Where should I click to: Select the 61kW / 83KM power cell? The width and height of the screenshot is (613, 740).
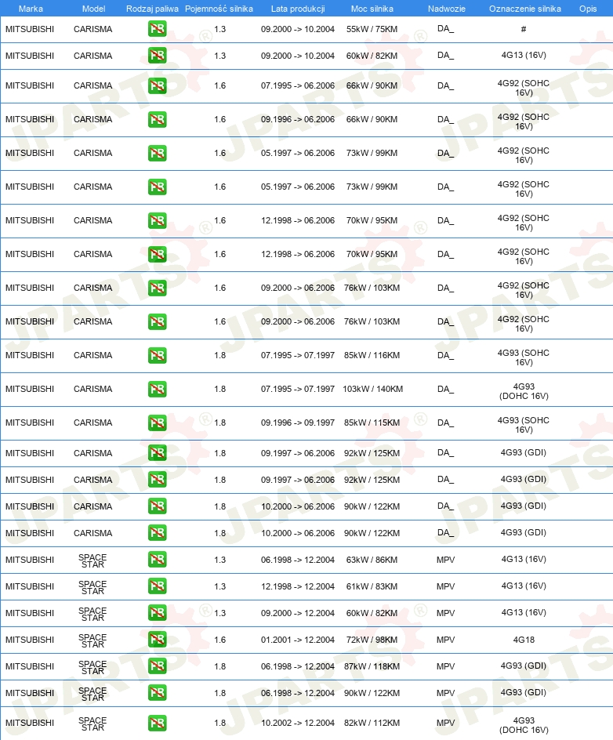click(x=372, y=586)
